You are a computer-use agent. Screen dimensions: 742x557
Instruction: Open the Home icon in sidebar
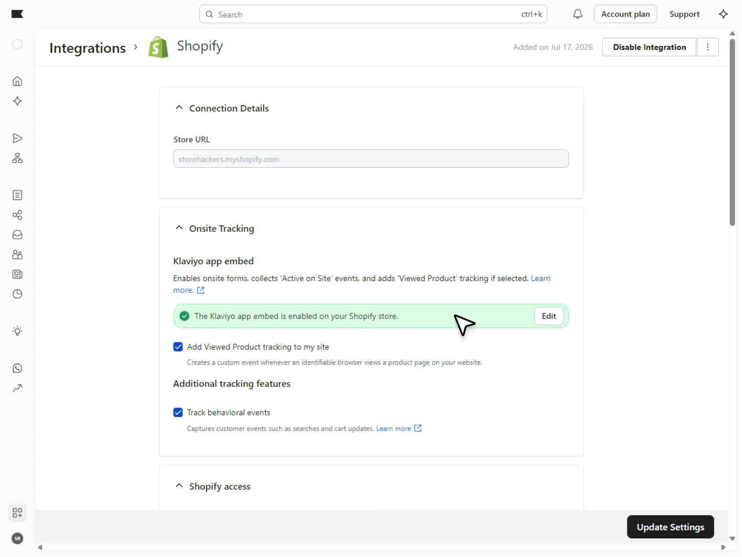click(x=17, y=81)
